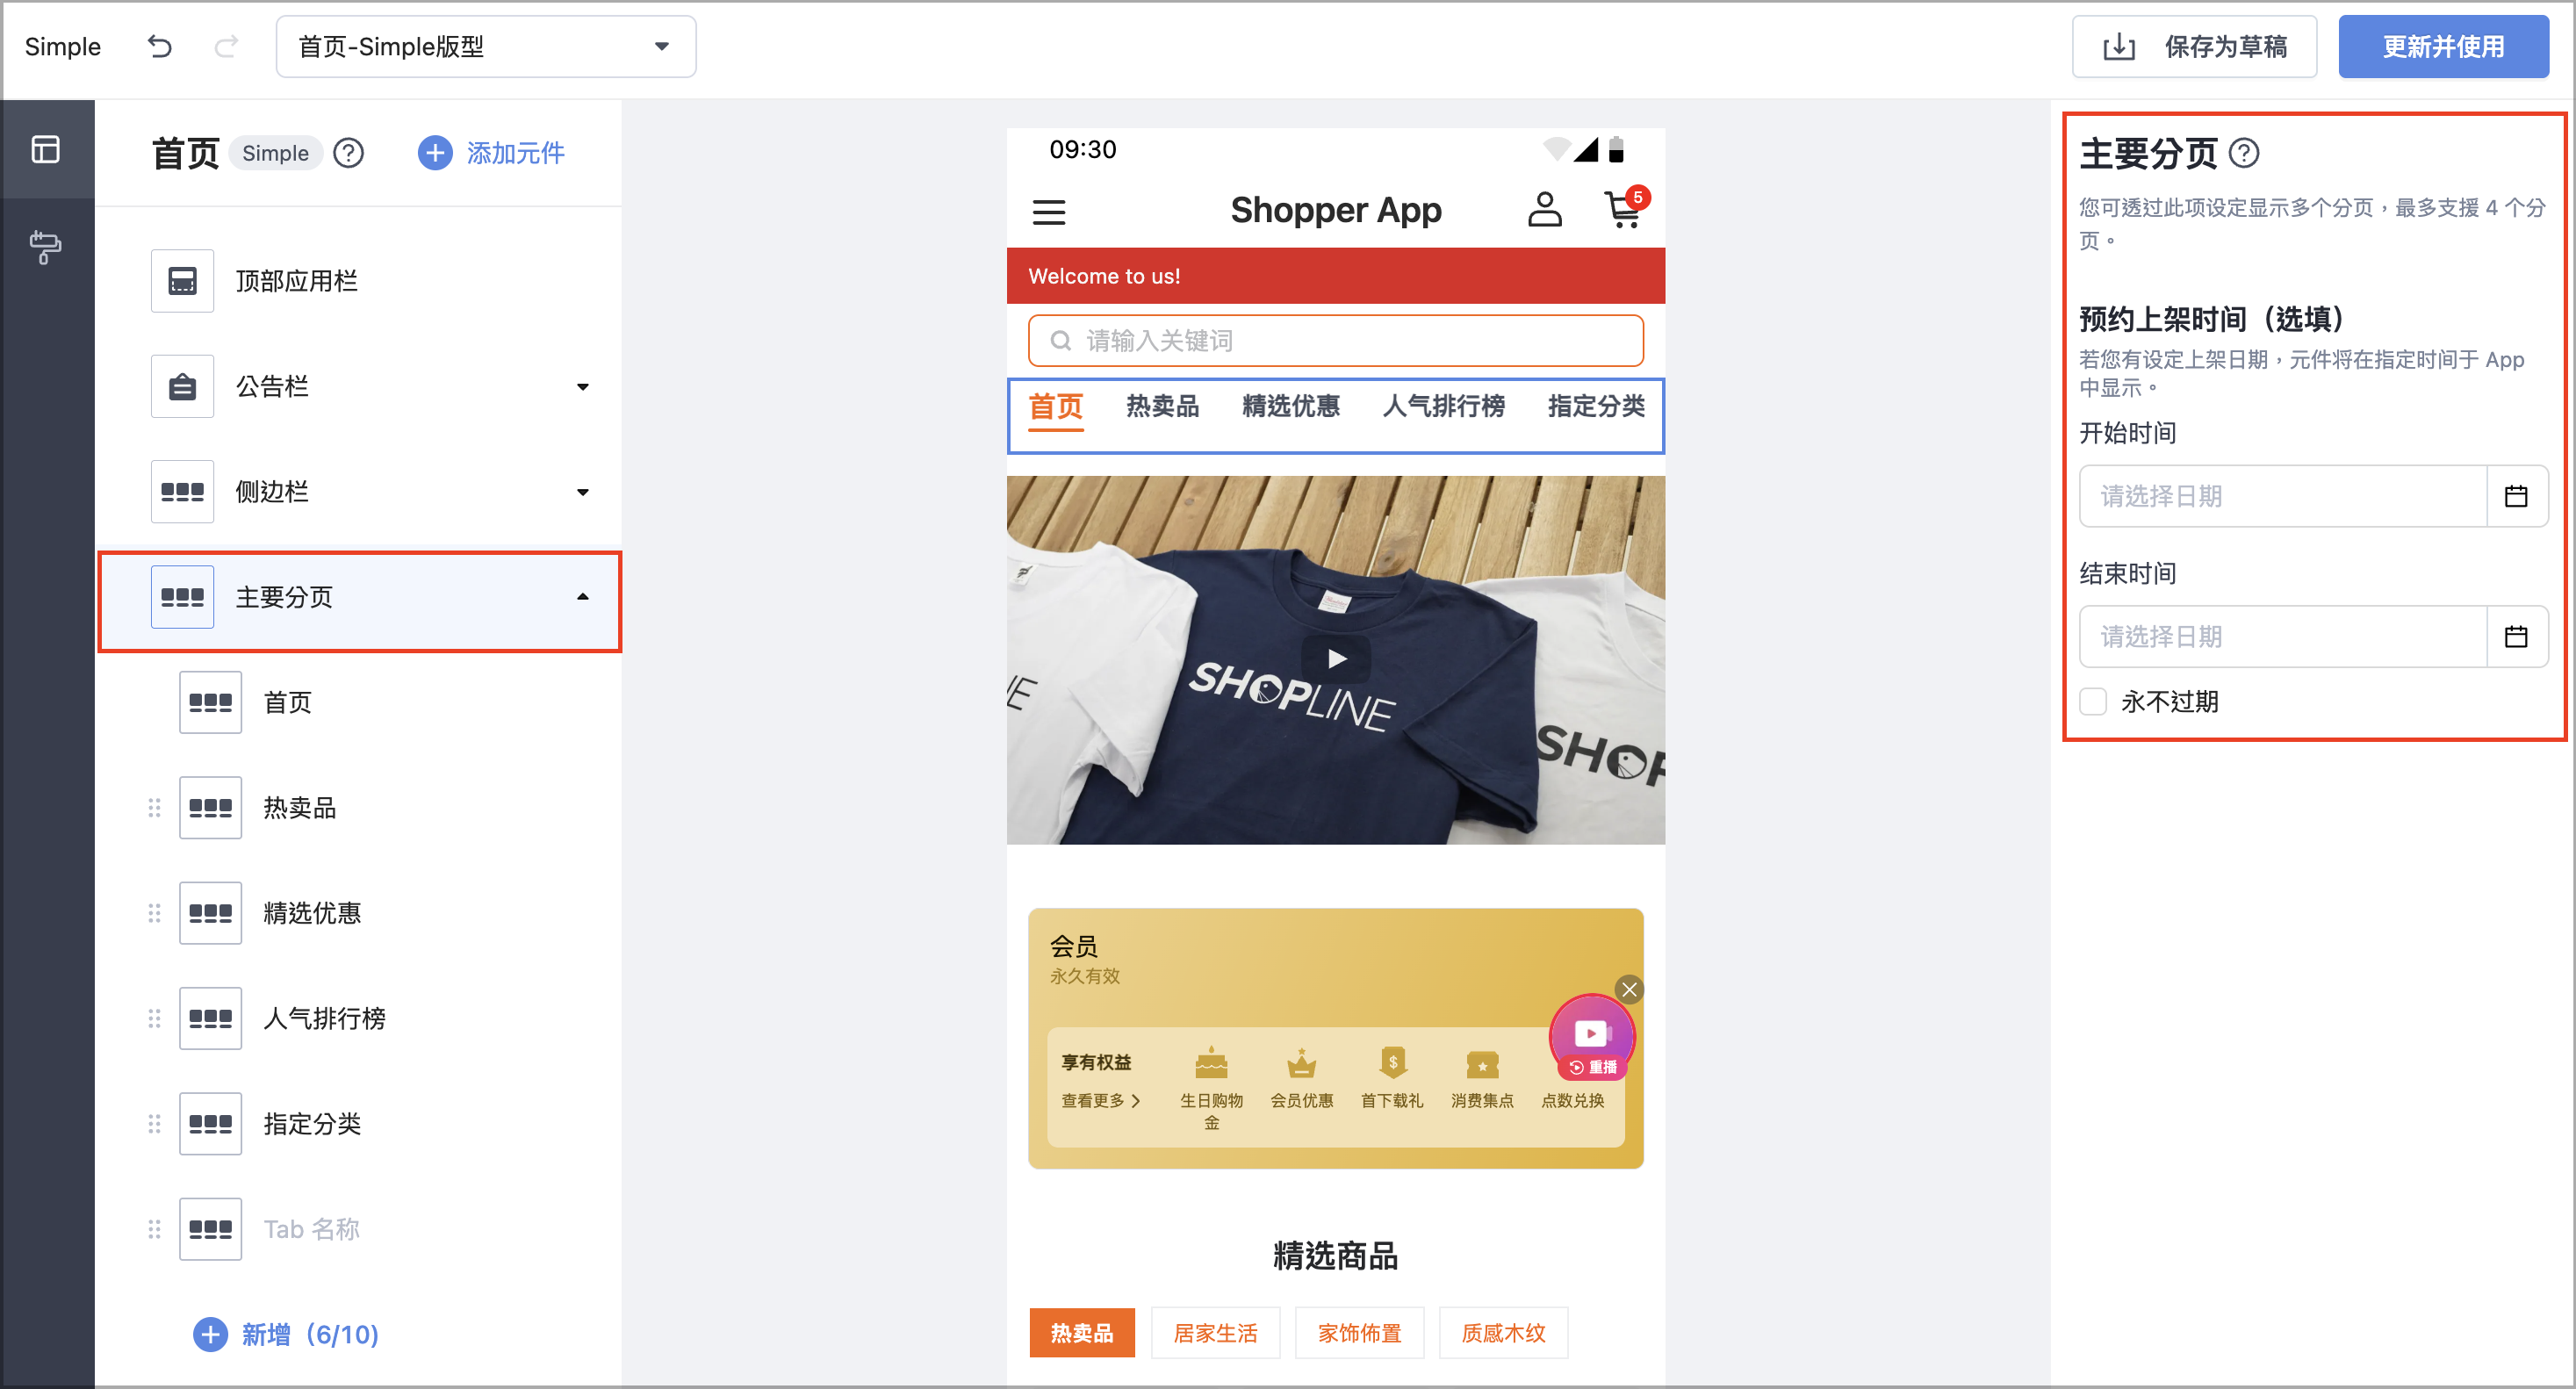Click hamburger menu in Shopper App preview
This screenshot has height=1389, width=2576.
(x=1049, y=212)
